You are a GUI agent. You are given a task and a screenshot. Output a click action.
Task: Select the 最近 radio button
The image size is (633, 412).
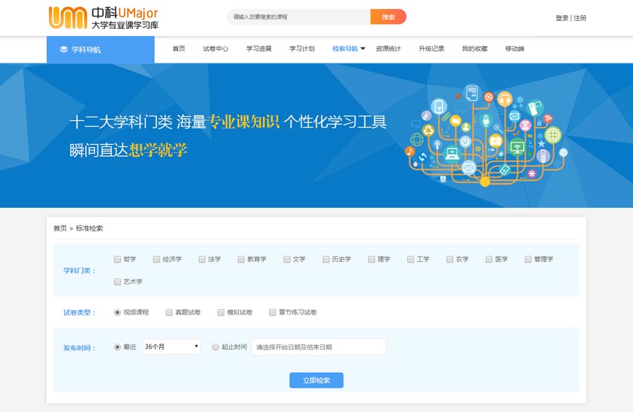coord(117,347)
